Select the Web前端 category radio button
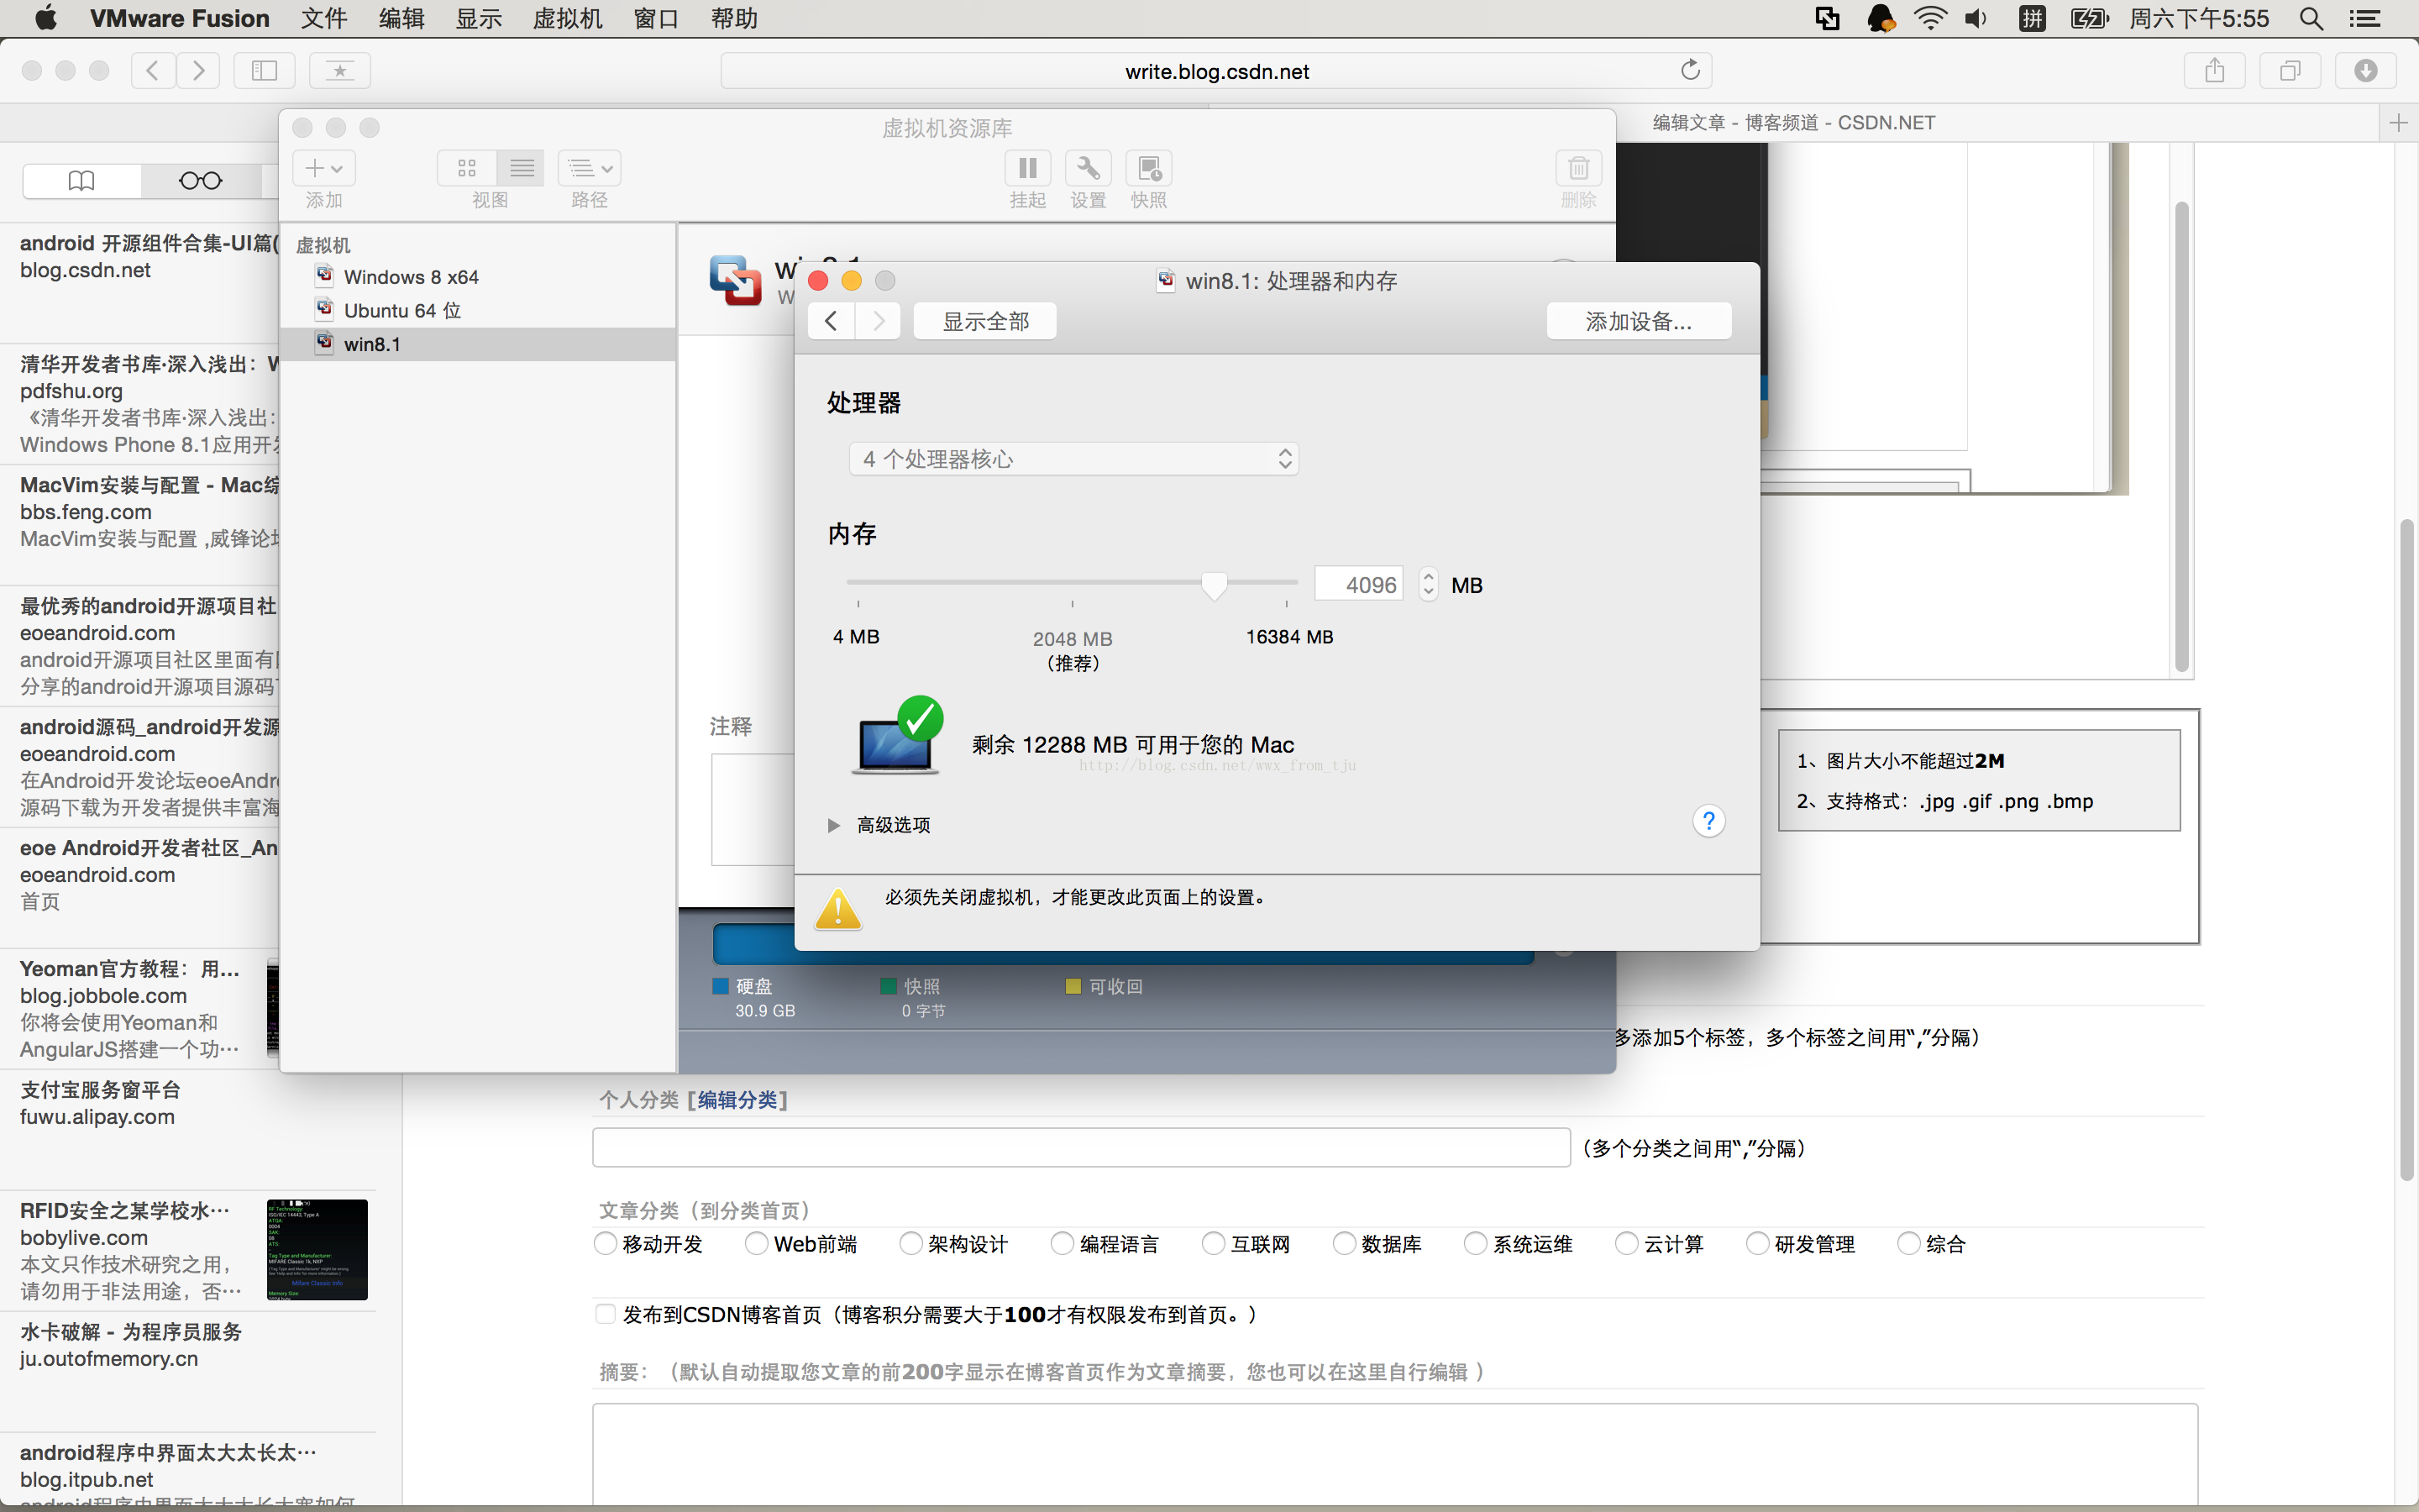 (x=758, y=1243)
